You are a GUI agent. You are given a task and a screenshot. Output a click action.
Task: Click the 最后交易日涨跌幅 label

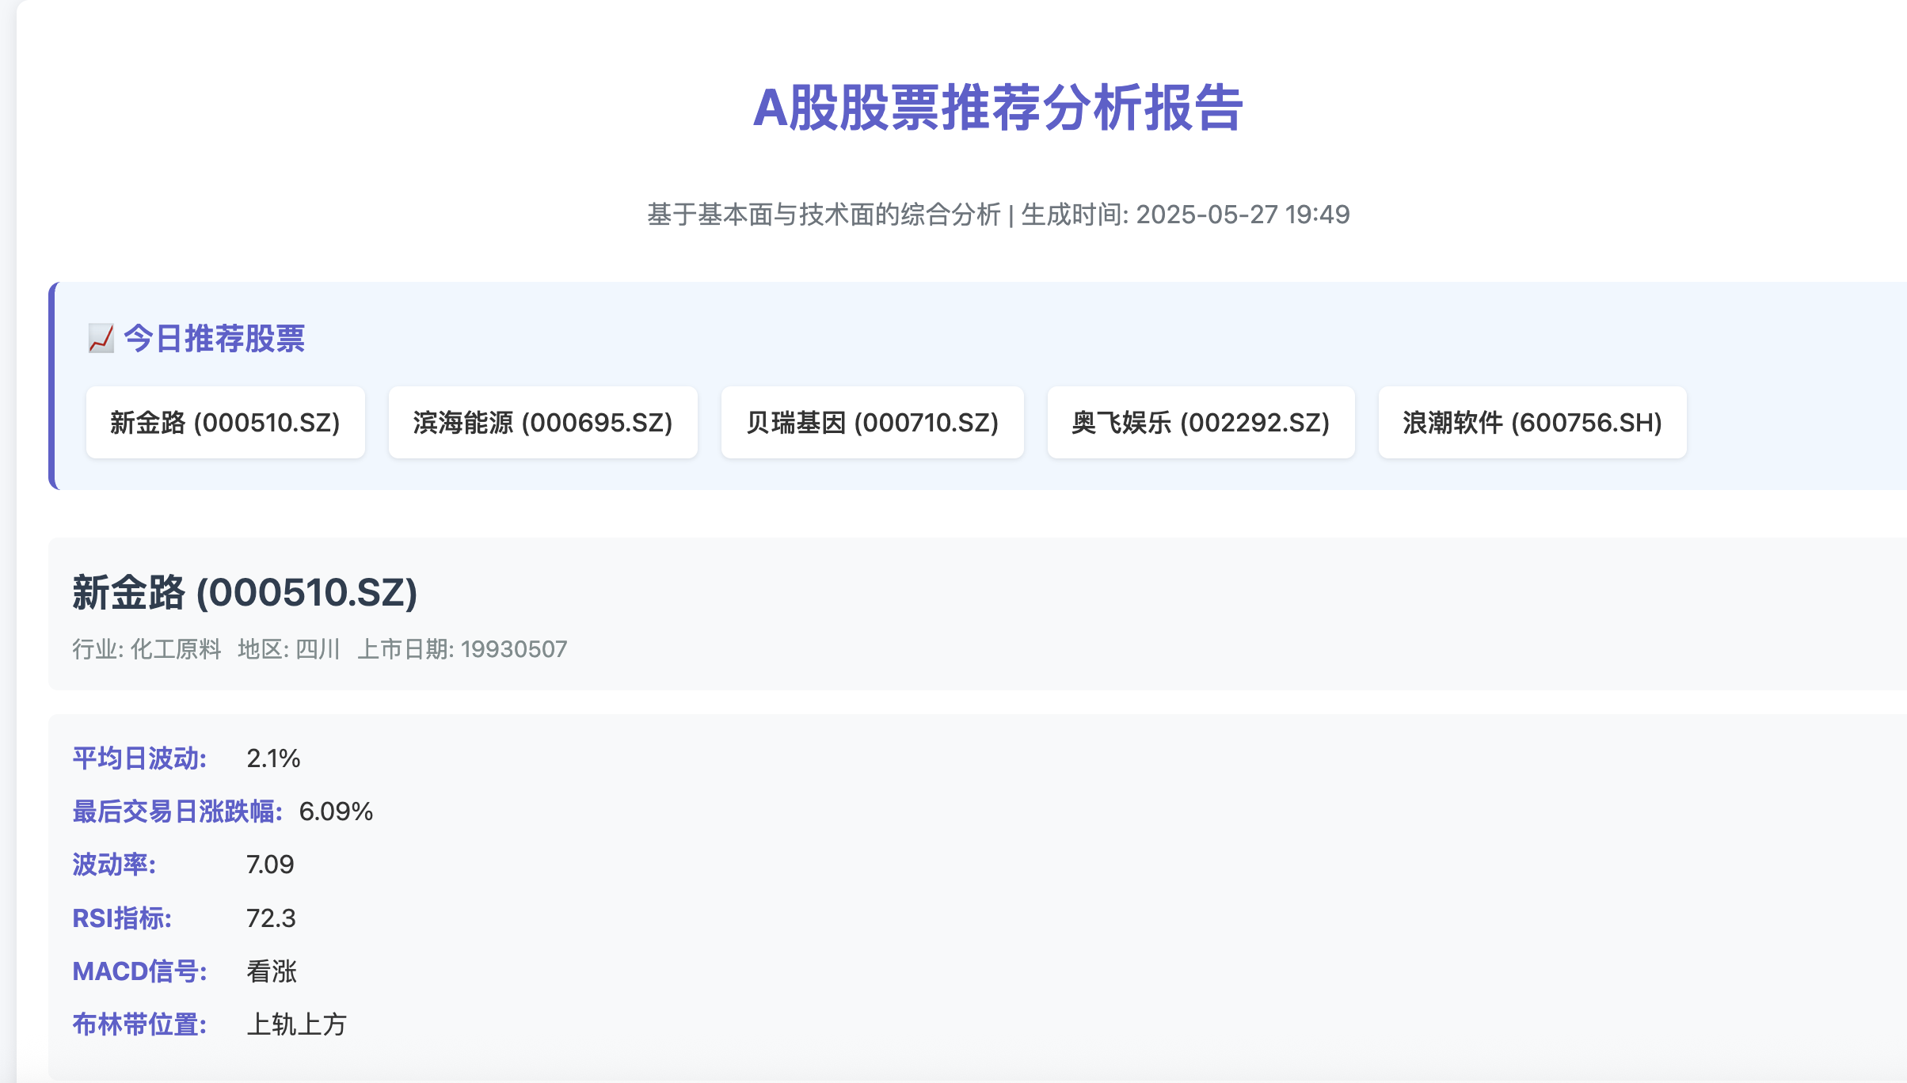coord(177,811)
